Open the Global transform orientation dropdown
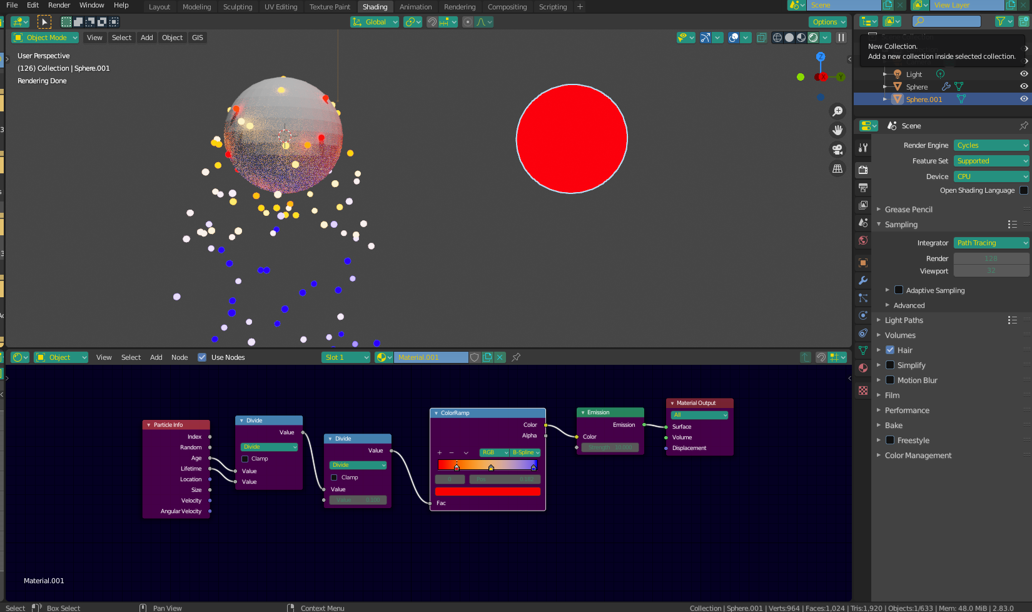This screenshot has height=612, width=1032. 375,22
